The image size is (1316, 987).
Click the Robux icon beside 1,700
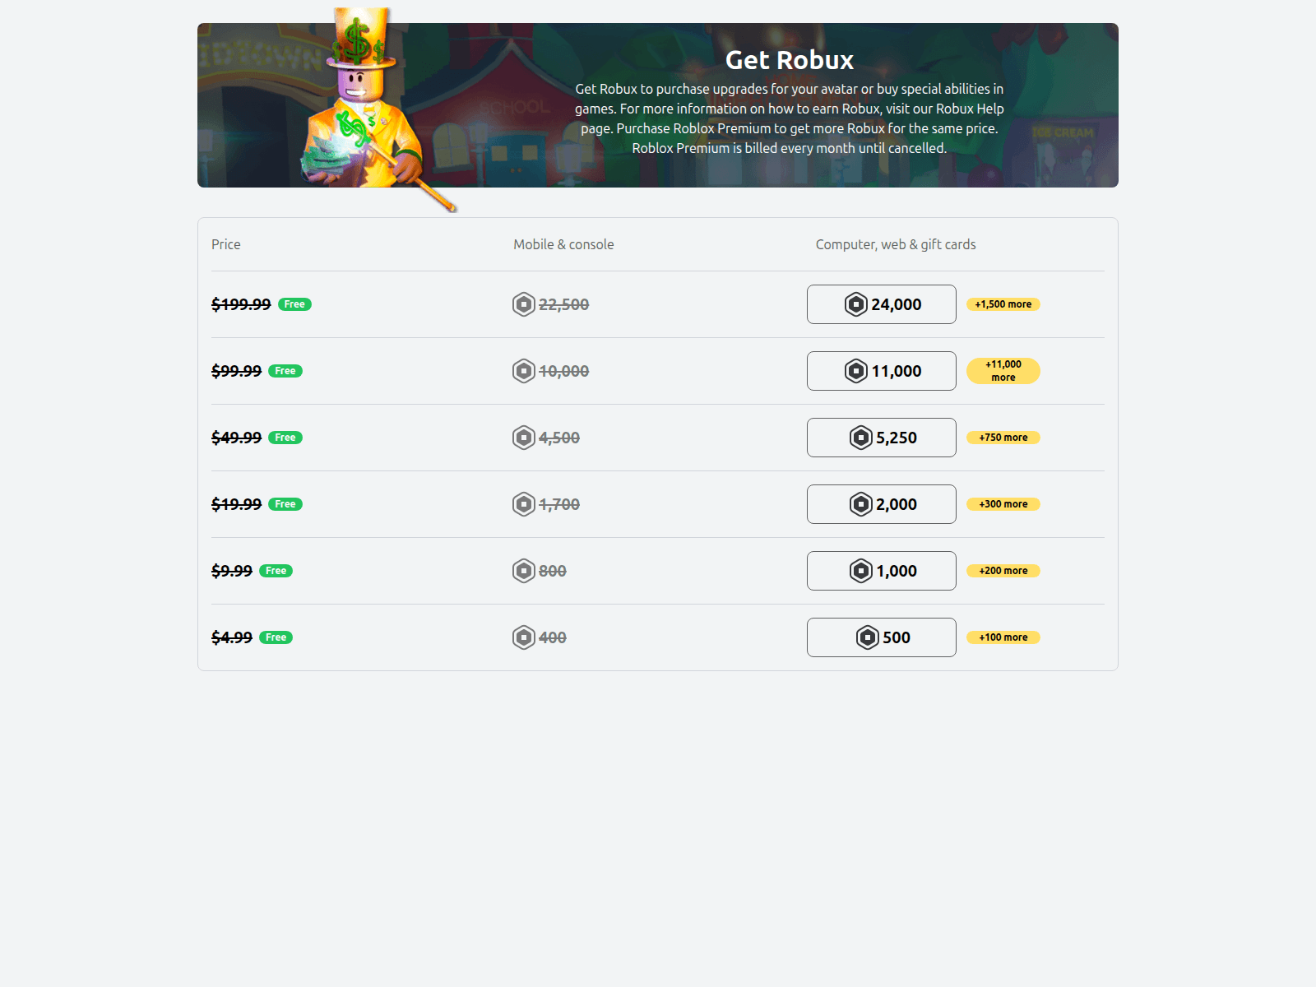pyautogui.click(x=524, y=504)
